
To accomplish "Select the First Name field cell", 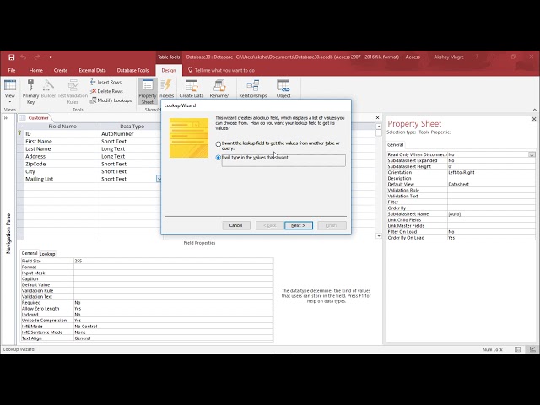I will [x=62, y=141].
